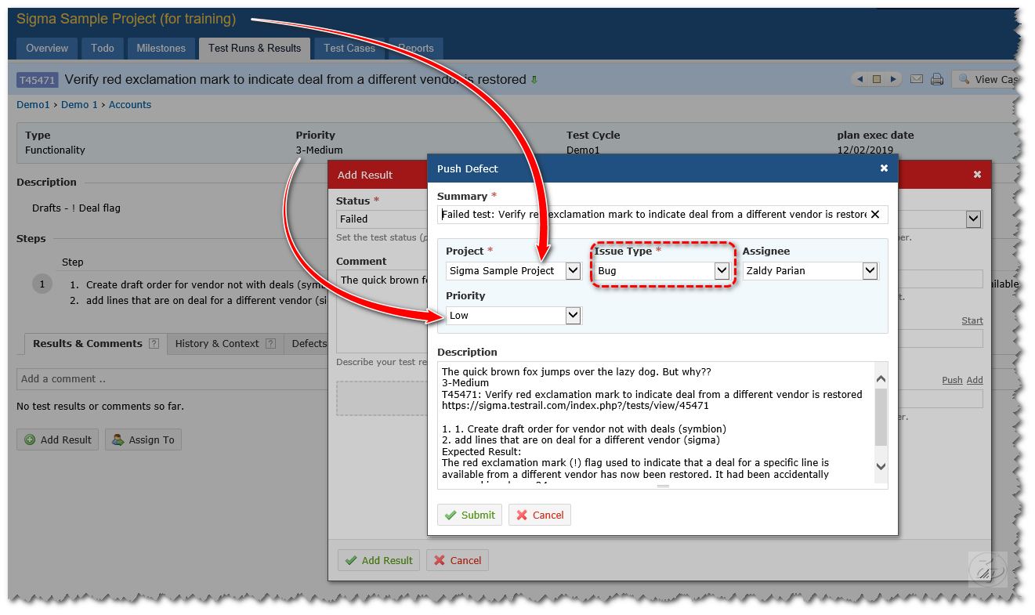
Task: Click the next test arrow icon
Action: tap(893, 79)
